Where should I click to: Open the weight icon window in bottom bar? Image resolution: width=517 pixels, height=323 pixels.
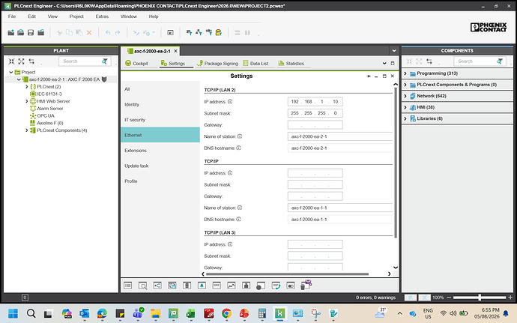[x=246, y=286]
